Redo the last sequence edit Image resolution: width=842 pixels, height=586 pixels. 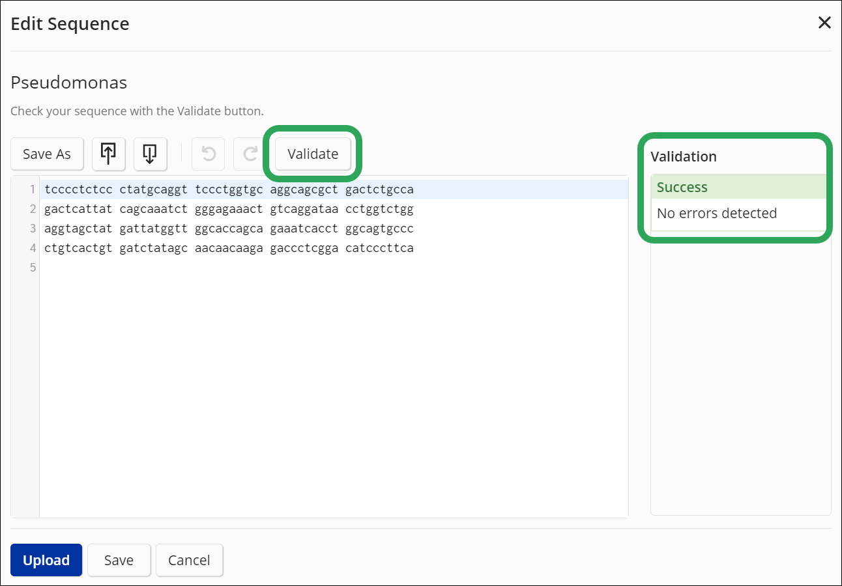click(x=250, y=154)
